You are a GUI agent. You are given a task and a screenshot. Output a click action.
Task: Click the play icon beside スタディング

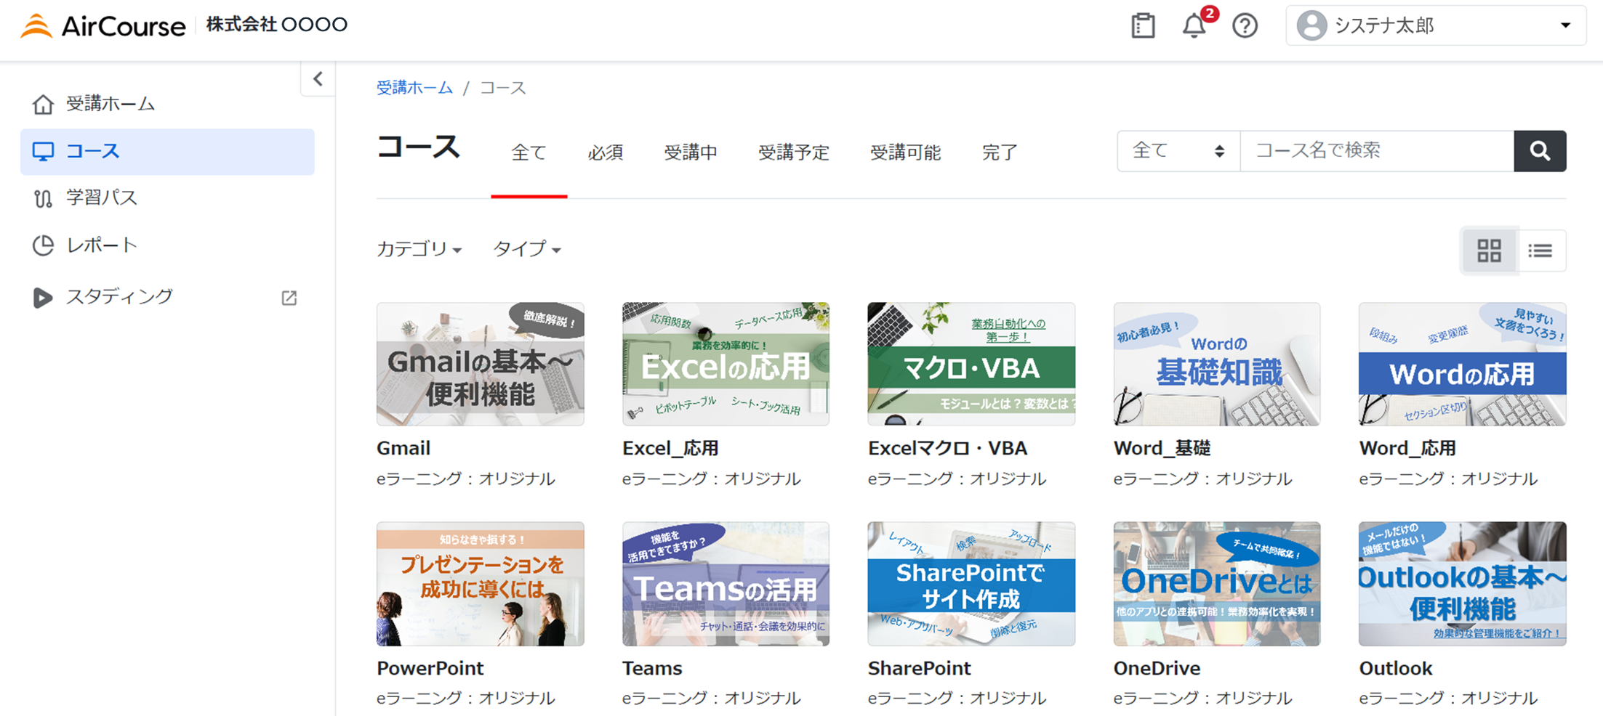tap(43, 298)
